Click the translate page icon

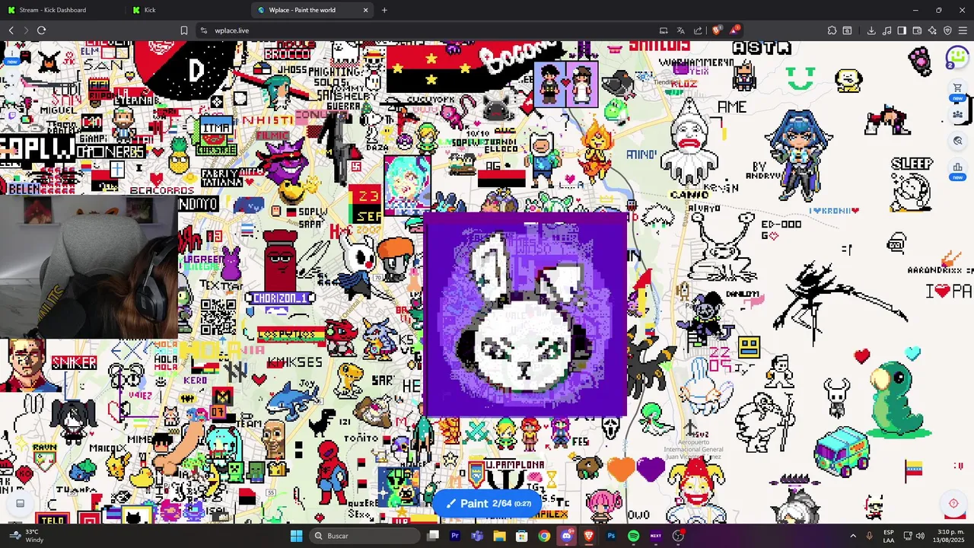click(x=681, y=30)
